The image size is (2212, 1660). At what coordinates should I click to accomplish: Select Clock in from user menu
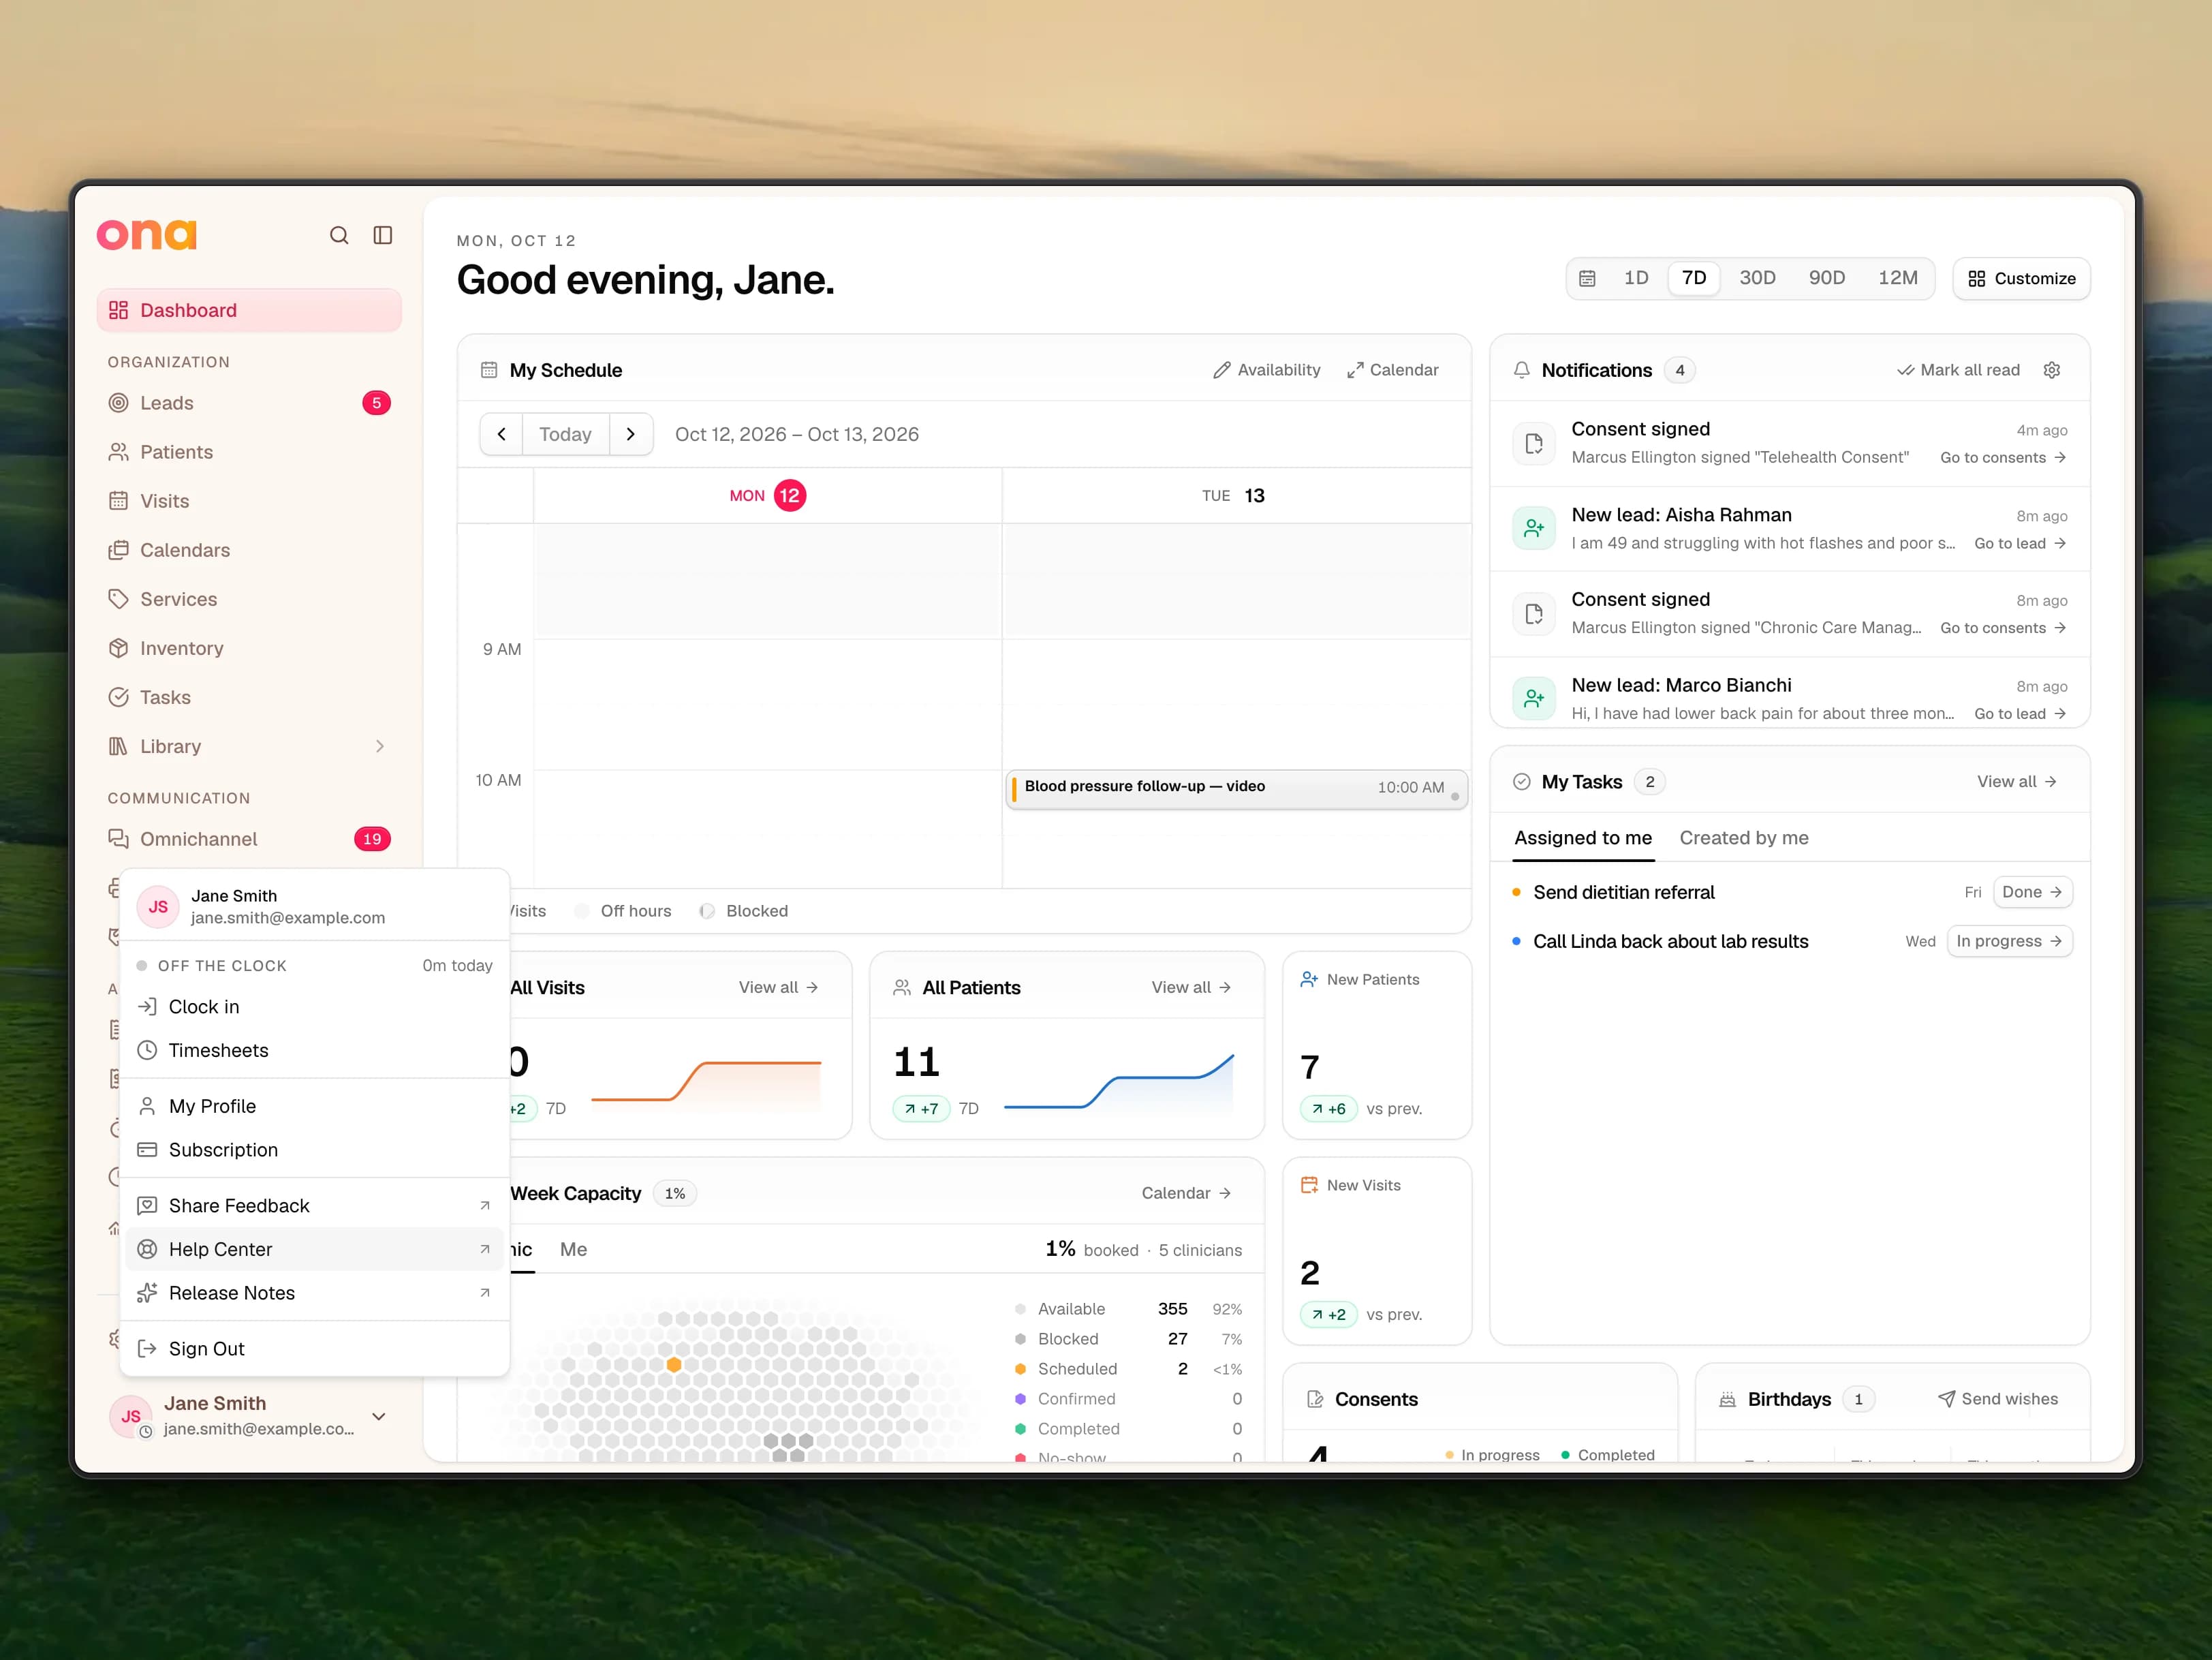[x=315, y=1007]
